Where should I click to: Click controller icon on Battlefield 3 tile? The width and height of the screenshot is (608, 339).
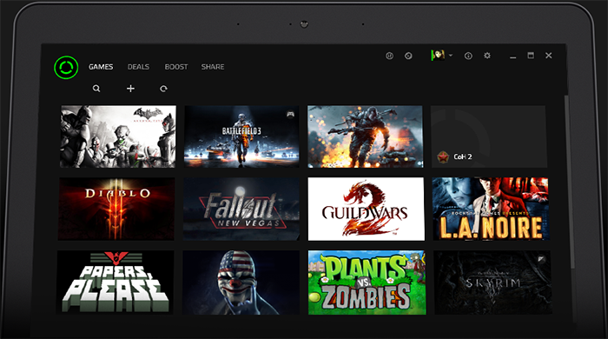tap(290, 114)
